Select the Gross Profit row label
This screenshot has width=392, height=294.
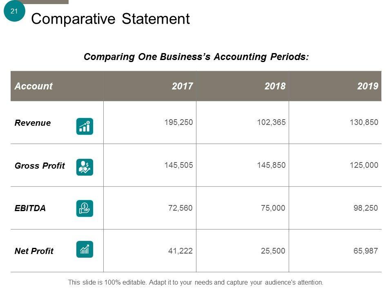40,166
